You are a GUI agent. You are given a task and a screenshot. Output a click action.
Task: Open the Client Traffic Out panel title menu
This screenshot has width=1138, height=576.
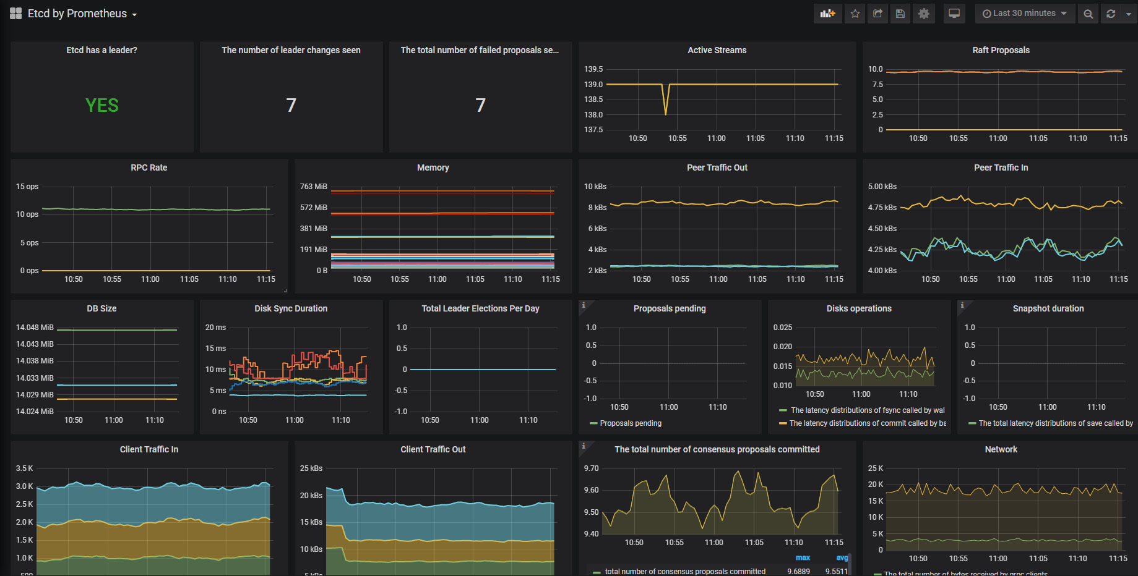tap(433, 449)
